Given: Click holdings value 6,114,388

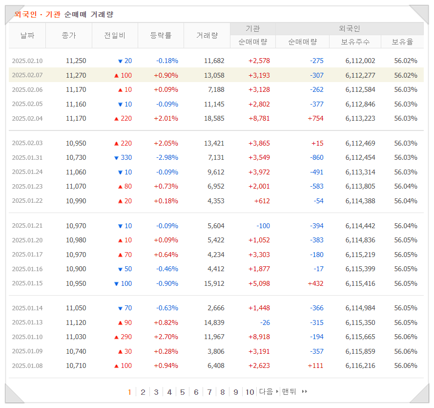Looking at the screenshot, I should [360, 201].
